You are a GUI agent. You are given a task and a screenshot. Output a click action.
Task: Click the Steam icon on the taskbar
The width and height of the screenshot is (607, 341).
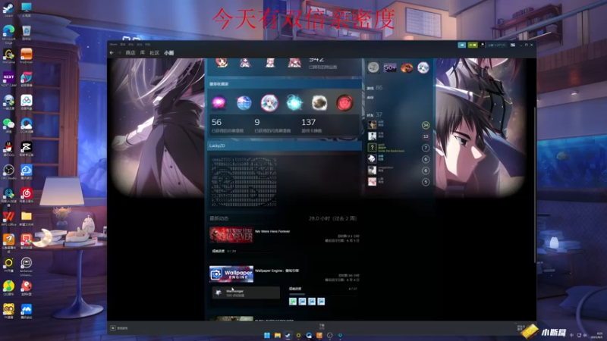coord(288,335)
